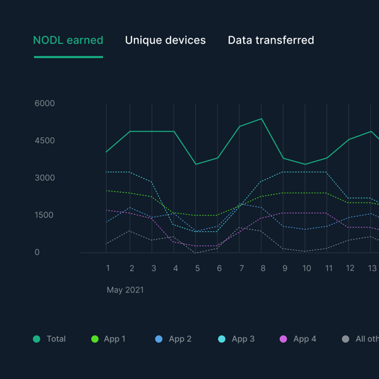Switch to the NODL earned tab
The height and width of the screenshot is (379, 379).
coord(68,40)
